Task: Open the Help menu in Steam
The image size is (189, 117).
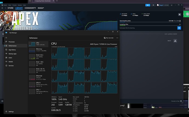Action: 24,5
